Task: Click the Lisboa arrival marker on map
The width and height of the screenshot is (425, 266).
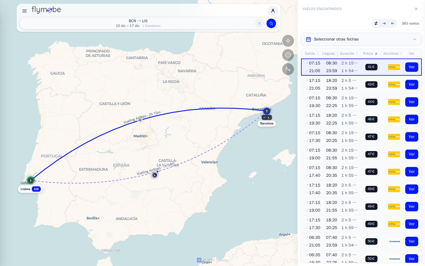Action: (x=30, y=180)
